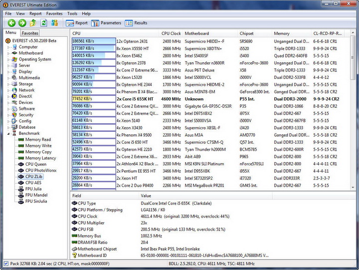Viewport: 359px width, 270px height.
Task: Open the Report menu
Action: point(35,14)
